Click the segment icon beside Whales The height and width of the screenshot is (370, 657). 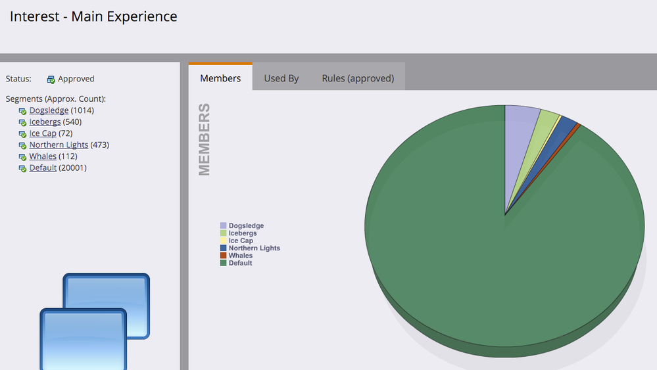[x=22, y=157]
